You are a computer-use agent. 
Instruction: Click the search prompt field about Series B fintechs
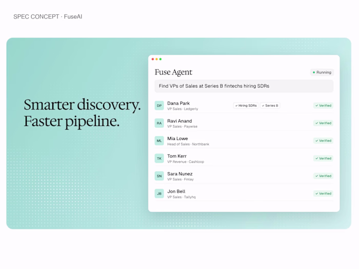coord(244,86)
